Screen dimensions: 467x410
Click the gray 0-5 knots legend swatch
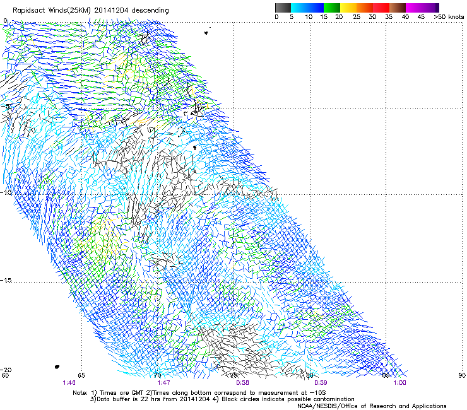(x=283, y=8)
